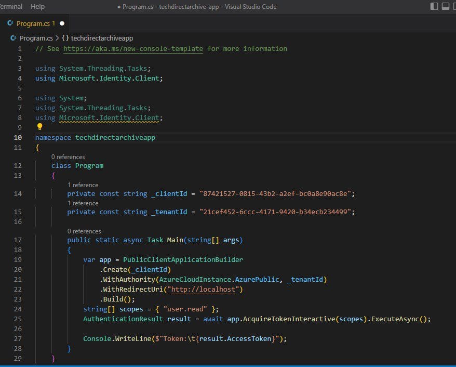Click C# icon in breadcrumb bar

pos(14,38)
